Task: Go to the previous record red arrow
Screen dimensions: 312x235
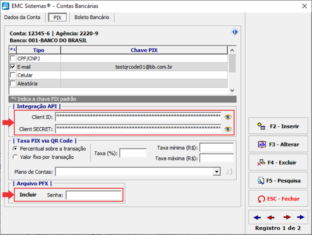Action: (271, 217)
